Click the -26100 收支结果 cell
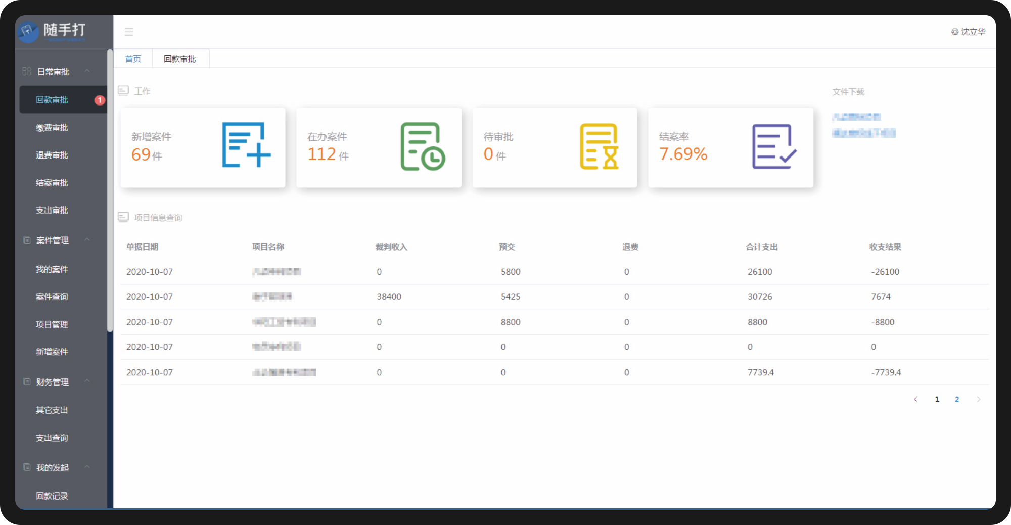 (x=885, y=272)
